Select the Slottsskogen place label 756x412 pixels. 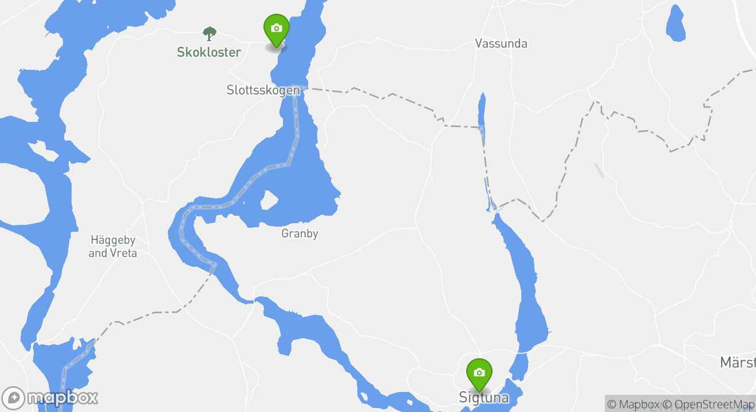pos(263,90)
